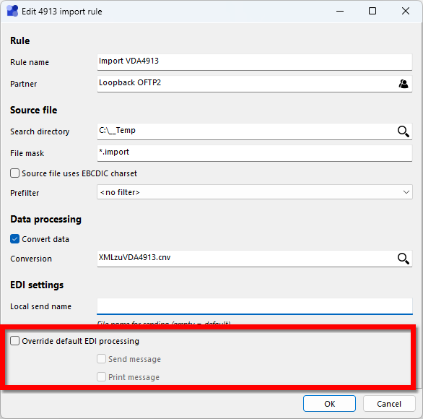Click the app icon in title bar
Screen dimensions: 423x419
coord(12,11)
